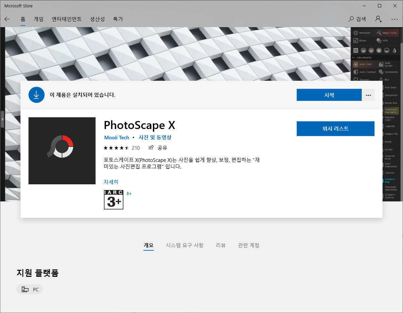This screenshot has height=313, width=403.
Task: Select the 생산성 tab
Action: point(97,19)
